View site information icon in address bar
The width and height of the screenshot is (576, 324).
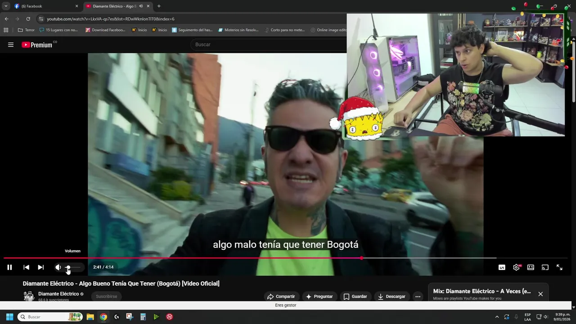click(41, 19)
